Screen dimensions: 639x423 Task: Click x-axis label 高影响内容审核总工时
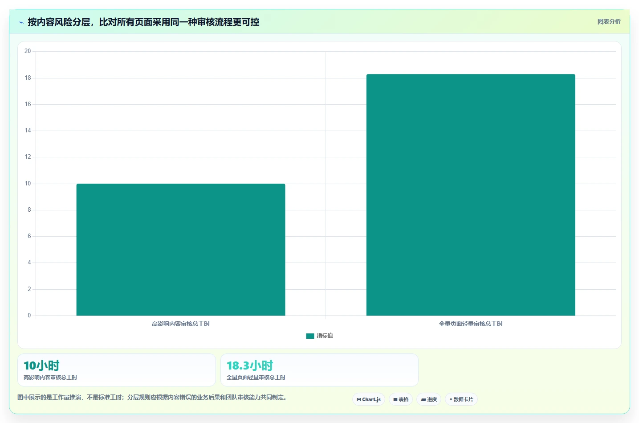[181, 324]
